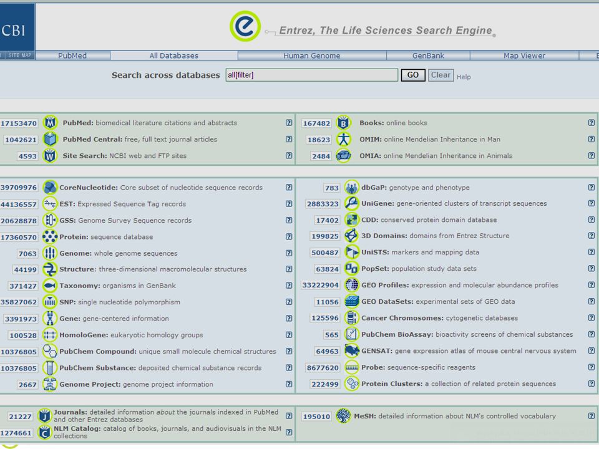Click the GENSAT mouse icon

(351, 350)
